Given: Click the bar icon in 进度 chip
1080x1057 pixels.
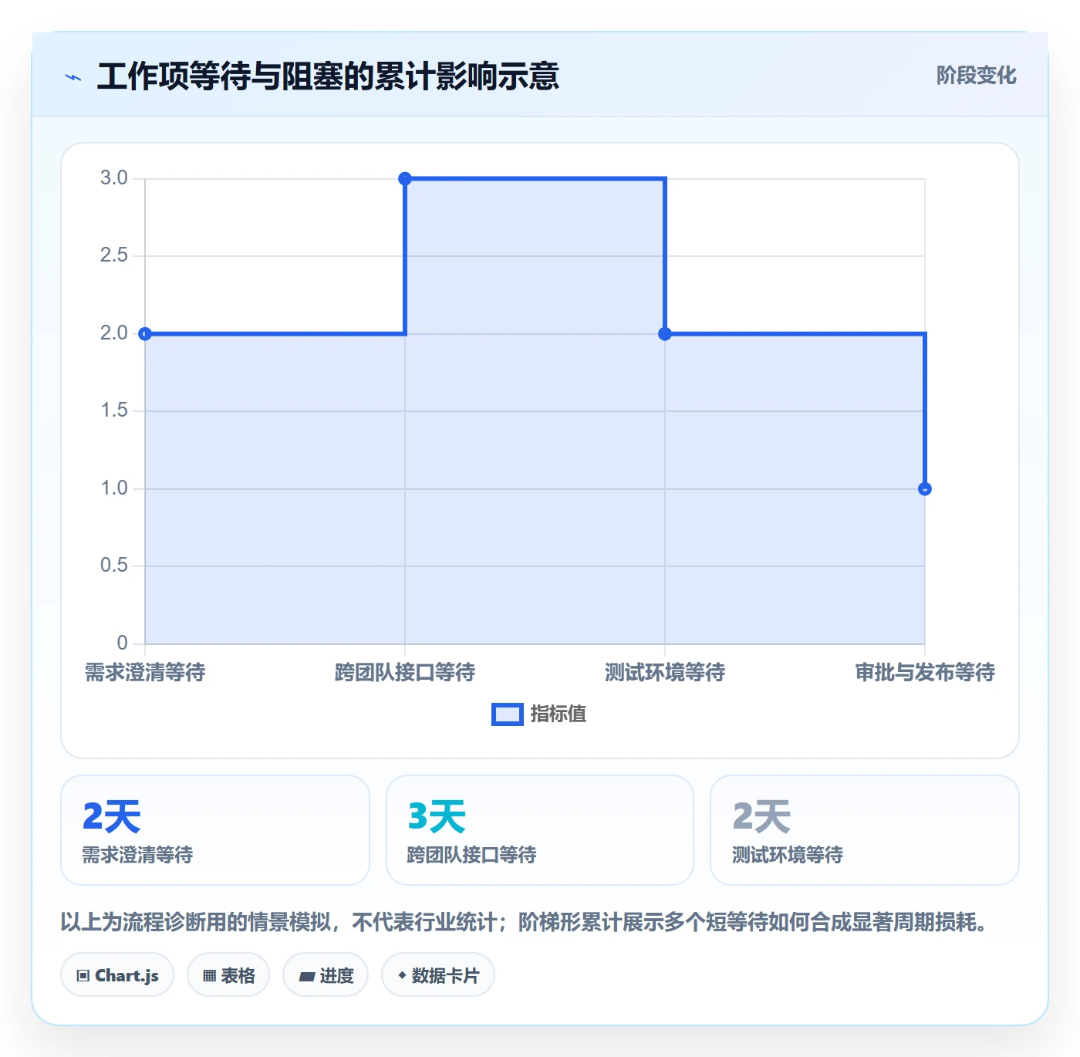Looking at the screenshot, I should pyautogui.click(x=306, y=977).
